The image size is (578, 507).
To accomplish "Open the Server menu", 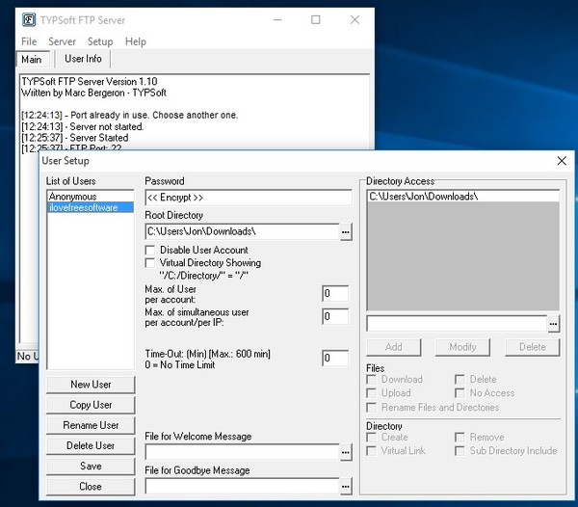I will point(62,41).
